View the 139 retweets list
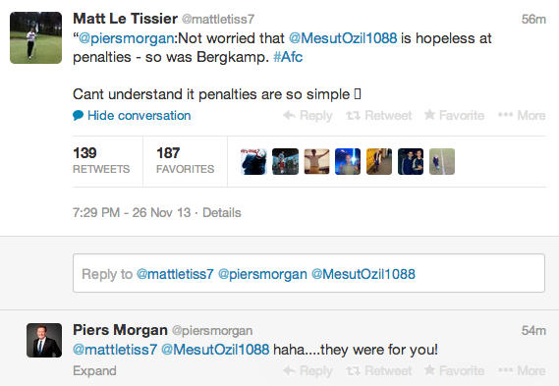Viewport: 559px width, 386px height. tap(101, 160)
